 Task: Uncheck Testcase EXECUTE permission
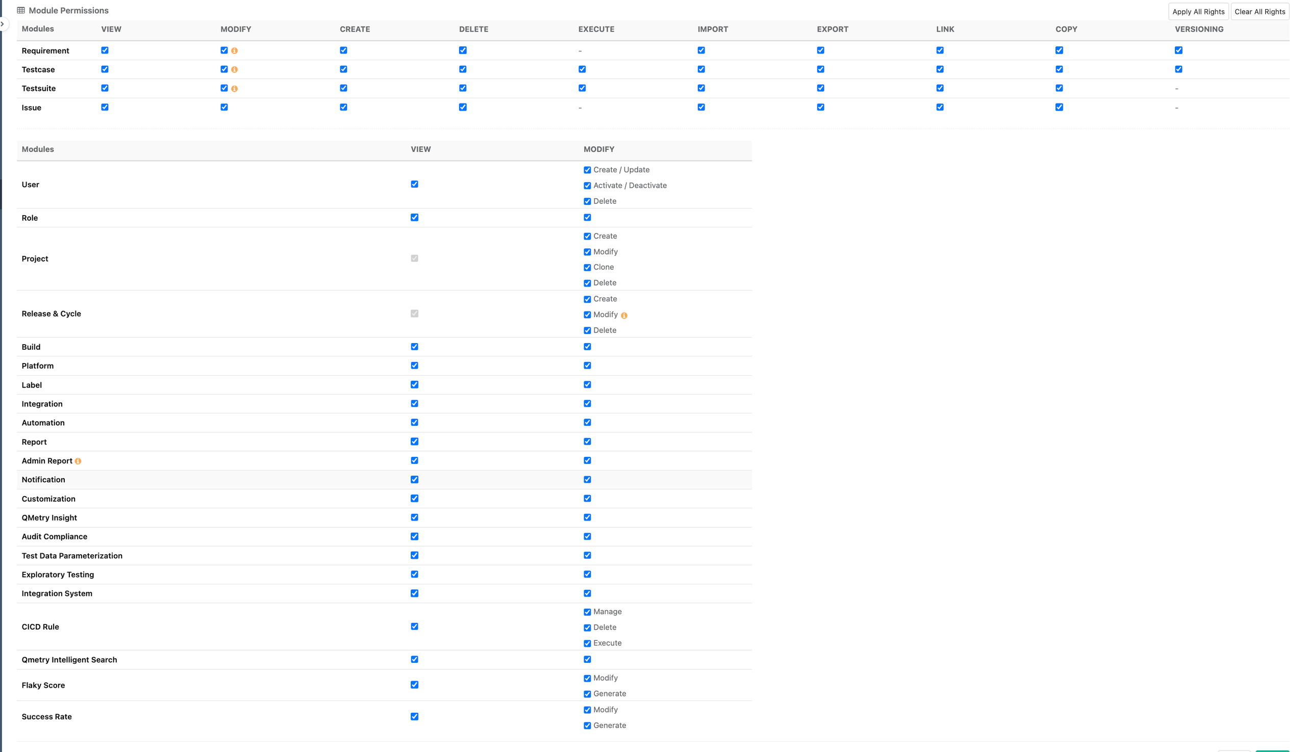[x=582, y=69]
